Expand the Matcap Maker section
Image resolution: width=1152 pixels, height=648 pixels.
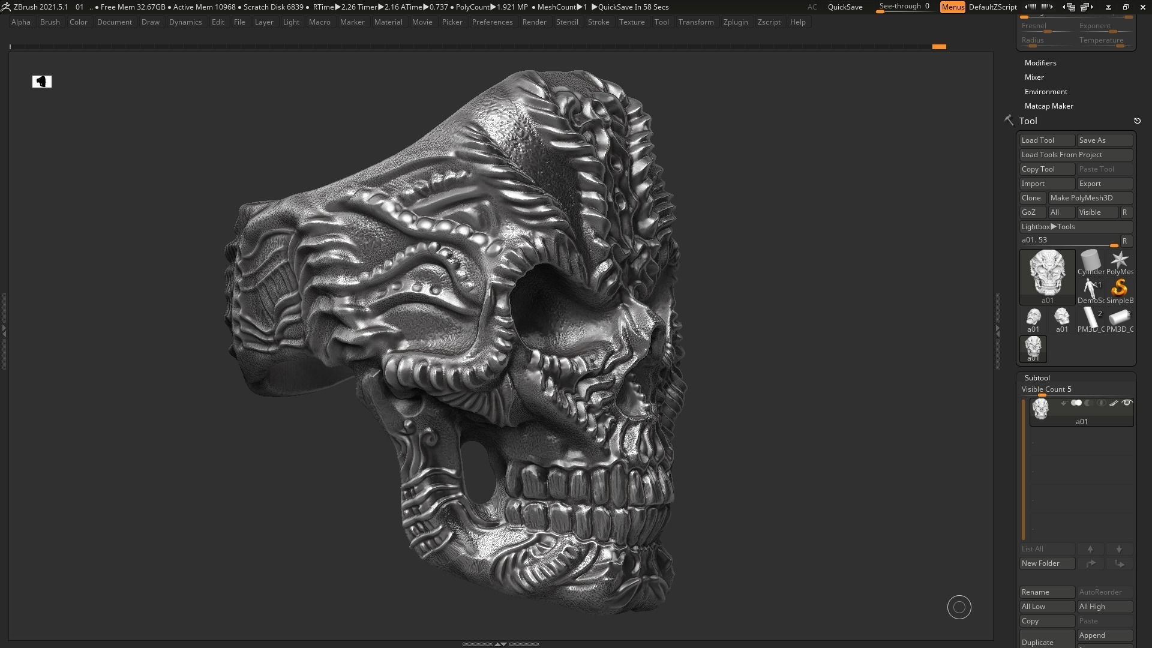click(1049, 106)
